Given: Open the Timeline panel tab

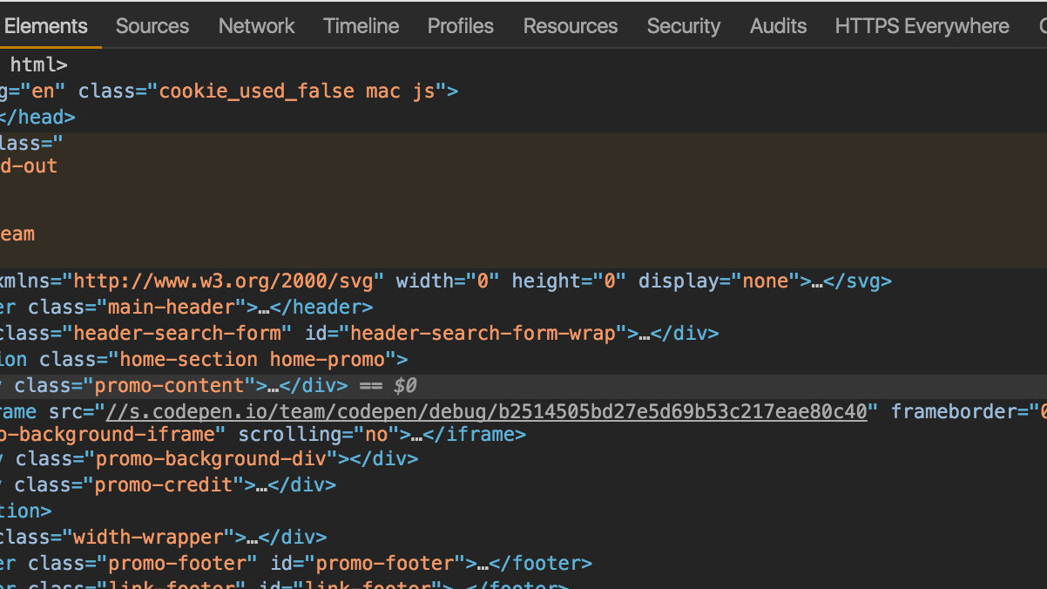Looking at the screenshot, I should pyautogui.click(x=361, y=26).
